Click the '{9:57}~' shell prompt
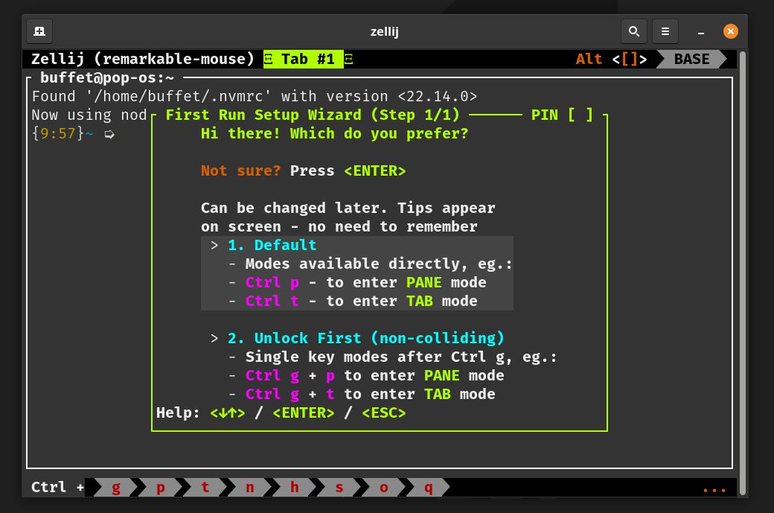This screenshot has width=774, height=513. (x=63, y=134)
